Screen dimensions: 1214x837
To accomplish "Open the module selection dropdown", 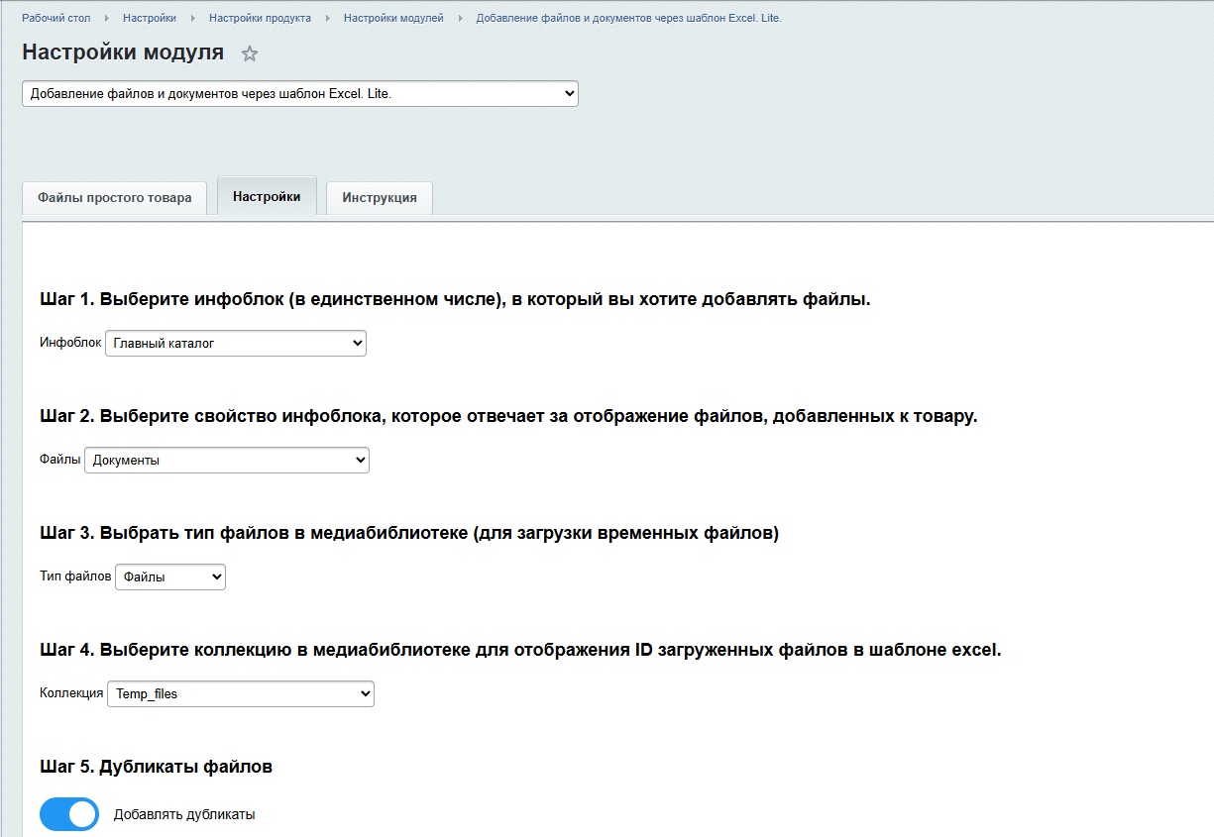I will point(299,93).
